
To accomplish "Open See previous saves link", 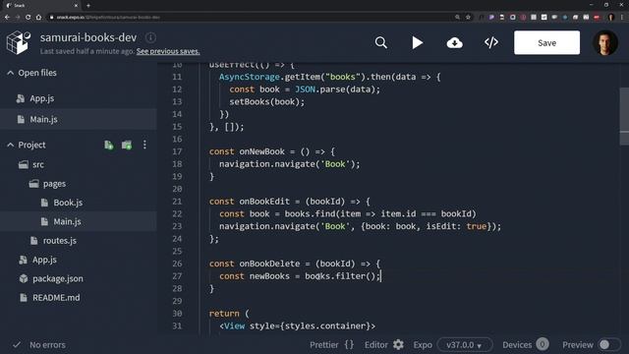I will (x=168, y=51).
